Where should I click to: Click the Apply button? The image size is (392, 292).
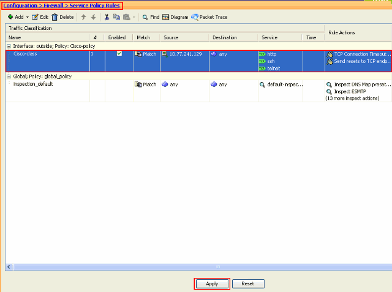click(212, 284)
